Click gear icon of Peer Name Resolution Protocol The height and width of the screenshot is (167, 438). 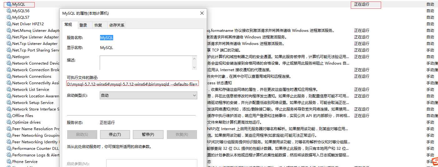9,129
